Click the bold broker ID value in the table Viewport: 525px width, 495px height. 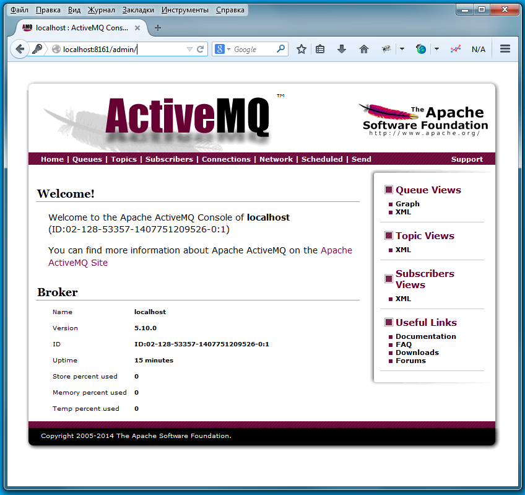point(202,344)
